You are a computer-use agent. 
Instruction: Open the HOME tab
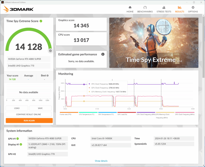point(130,9)
